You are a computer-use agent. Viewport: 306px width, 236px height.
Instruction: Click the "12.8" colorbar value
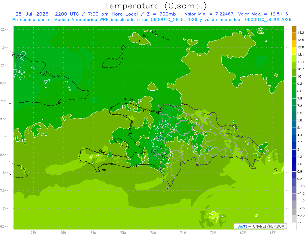(x=301, y=47)
